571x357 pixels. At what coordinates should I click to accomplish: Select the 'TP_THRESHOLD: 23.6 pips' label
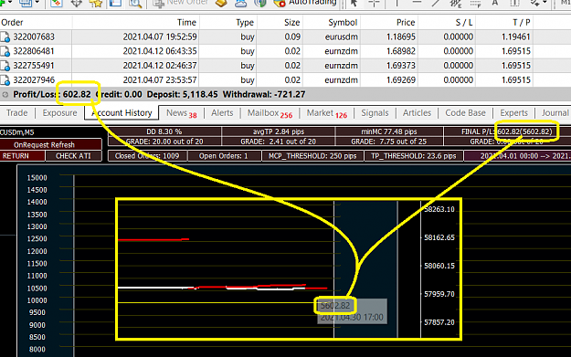[413, 156]
